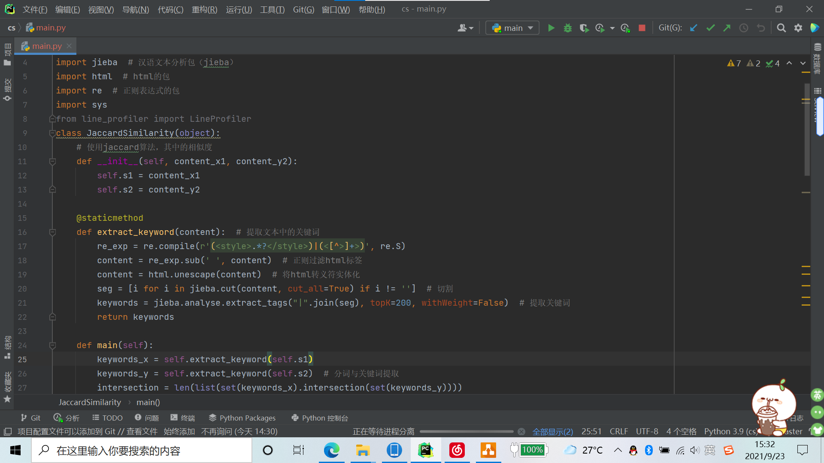Viewport: 824px width, 463px height.
Task: Open IDE settings gear icon
Action: (x=798, y=28)
